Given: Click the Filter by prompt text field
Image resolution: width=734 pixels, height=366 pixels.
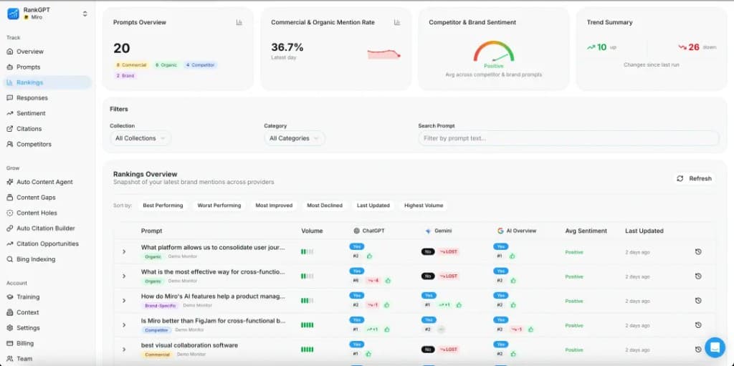Looking at the screenshot, I should point(568,138).
